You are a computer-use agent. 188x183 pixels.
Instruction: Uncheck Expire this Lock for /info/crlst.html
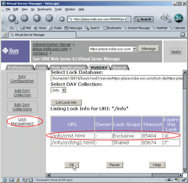pyautogui.click(x=166, y=136)
